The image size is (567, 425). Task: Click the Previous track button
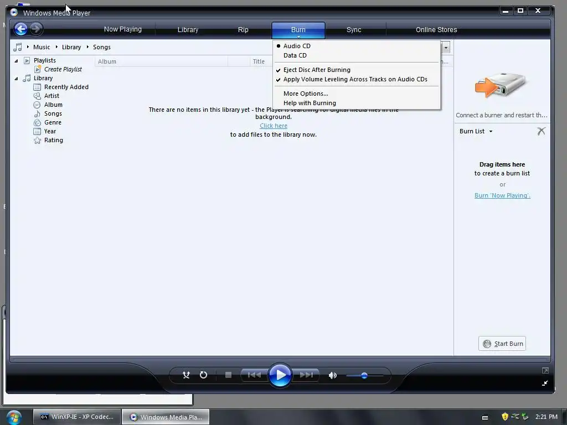click(x=254, y=375)
